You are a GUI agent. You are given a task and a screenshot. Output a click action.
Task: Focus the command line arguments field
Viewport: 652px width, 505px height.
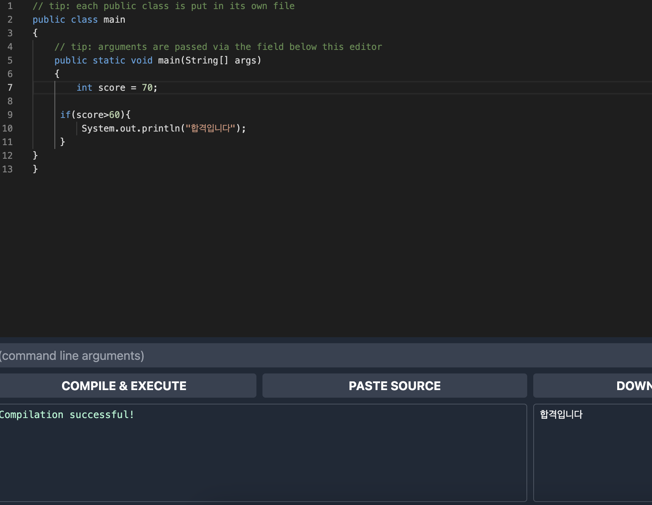(326, 355)
